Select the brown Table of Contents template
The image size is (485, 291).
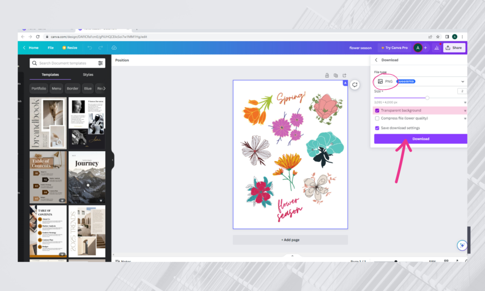pos(48,177)
